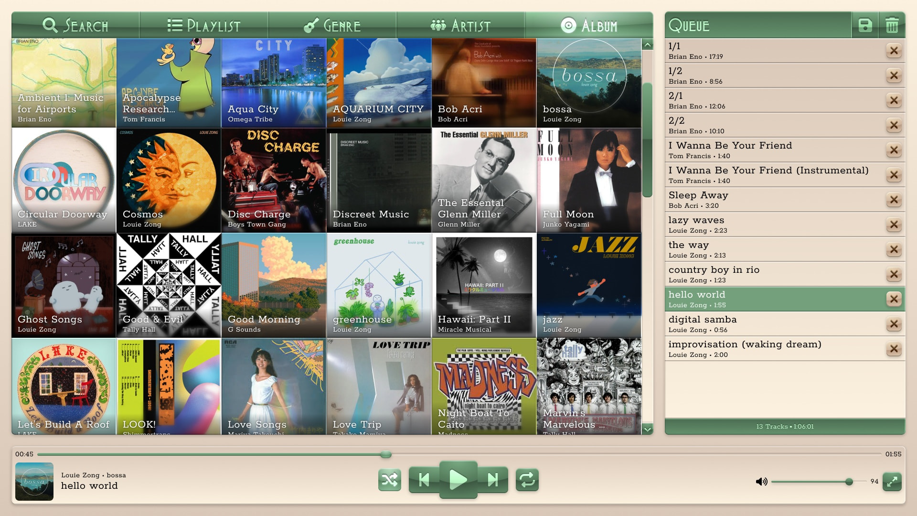917x516 pixels.
Task: Open the Apocalypse Research album by Tom Francis
Action: tap(169, 83)
